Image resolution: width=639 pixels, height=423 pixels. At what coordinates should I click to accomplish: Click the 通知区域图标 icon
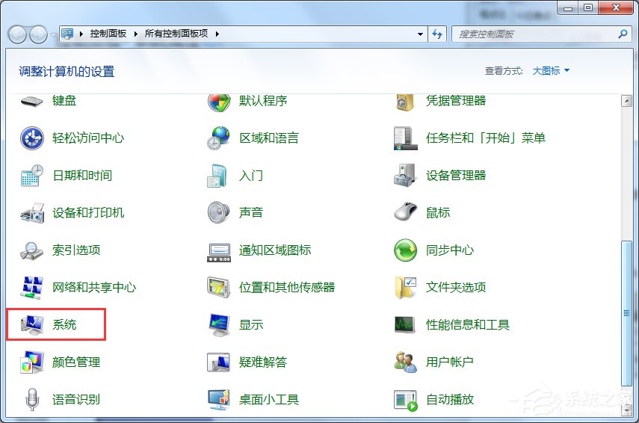click(219, 253)
